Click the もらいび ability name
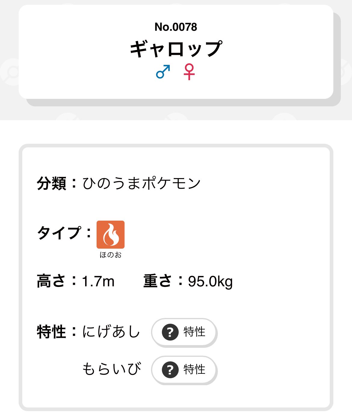This screenshot has width=352, height=412. [x=111, y=369]
